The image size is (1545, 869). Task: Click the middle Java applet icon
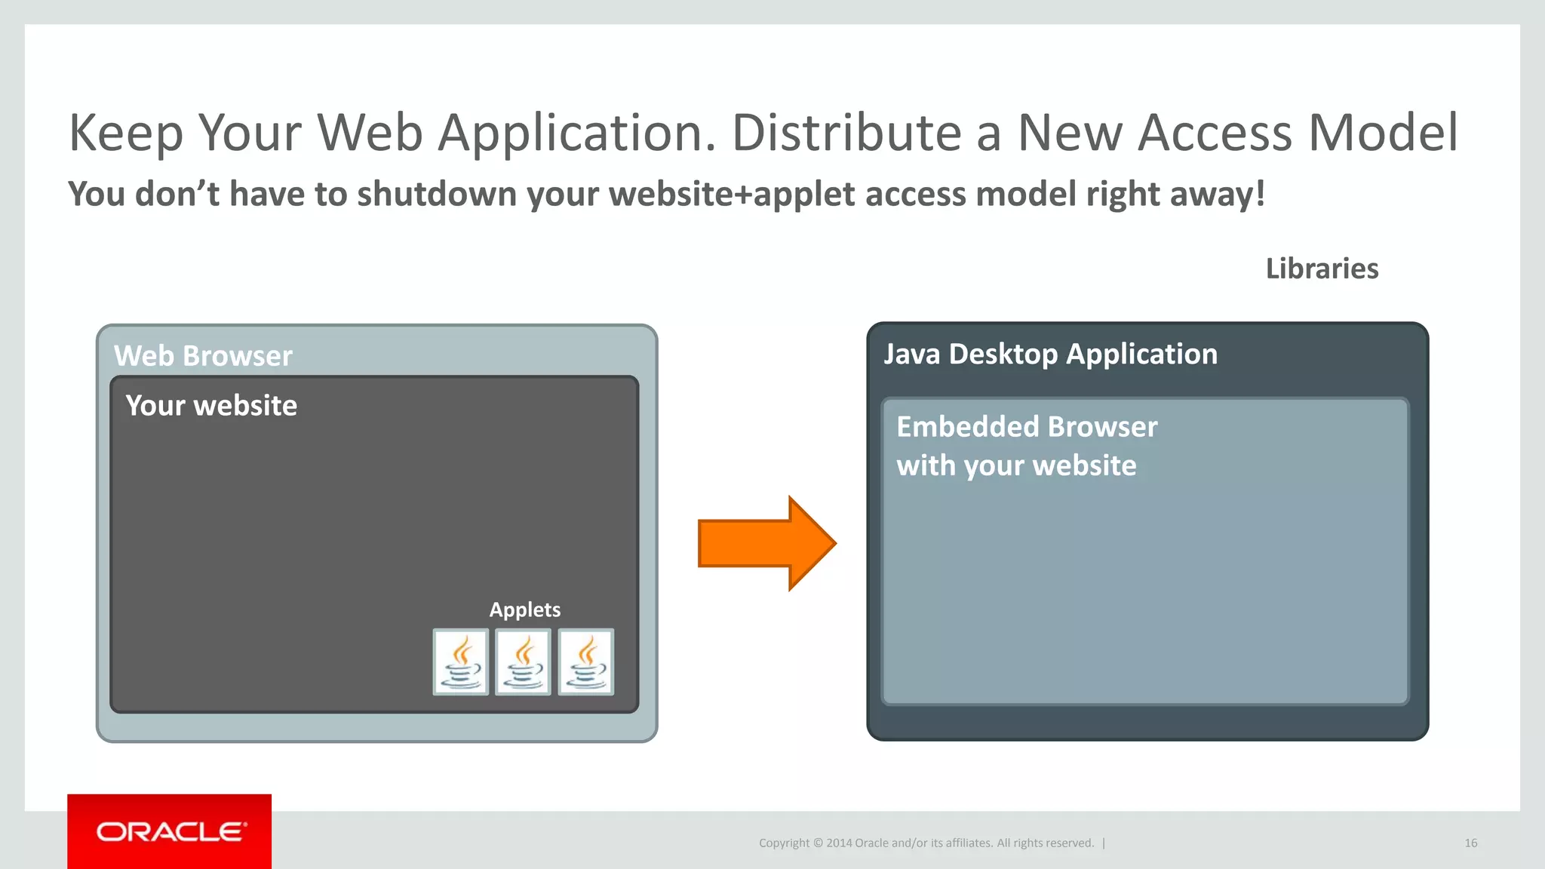[523, 662]
